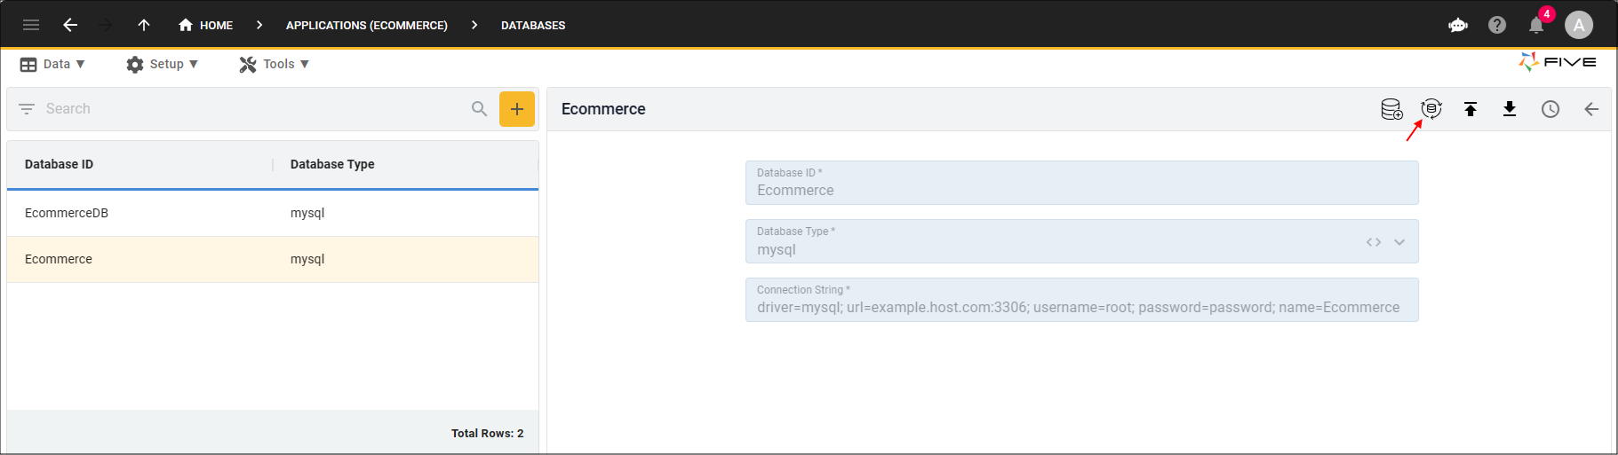Go up one level with the up arrow
Screen dimensions: 1618x455
(x=144, y=25)
